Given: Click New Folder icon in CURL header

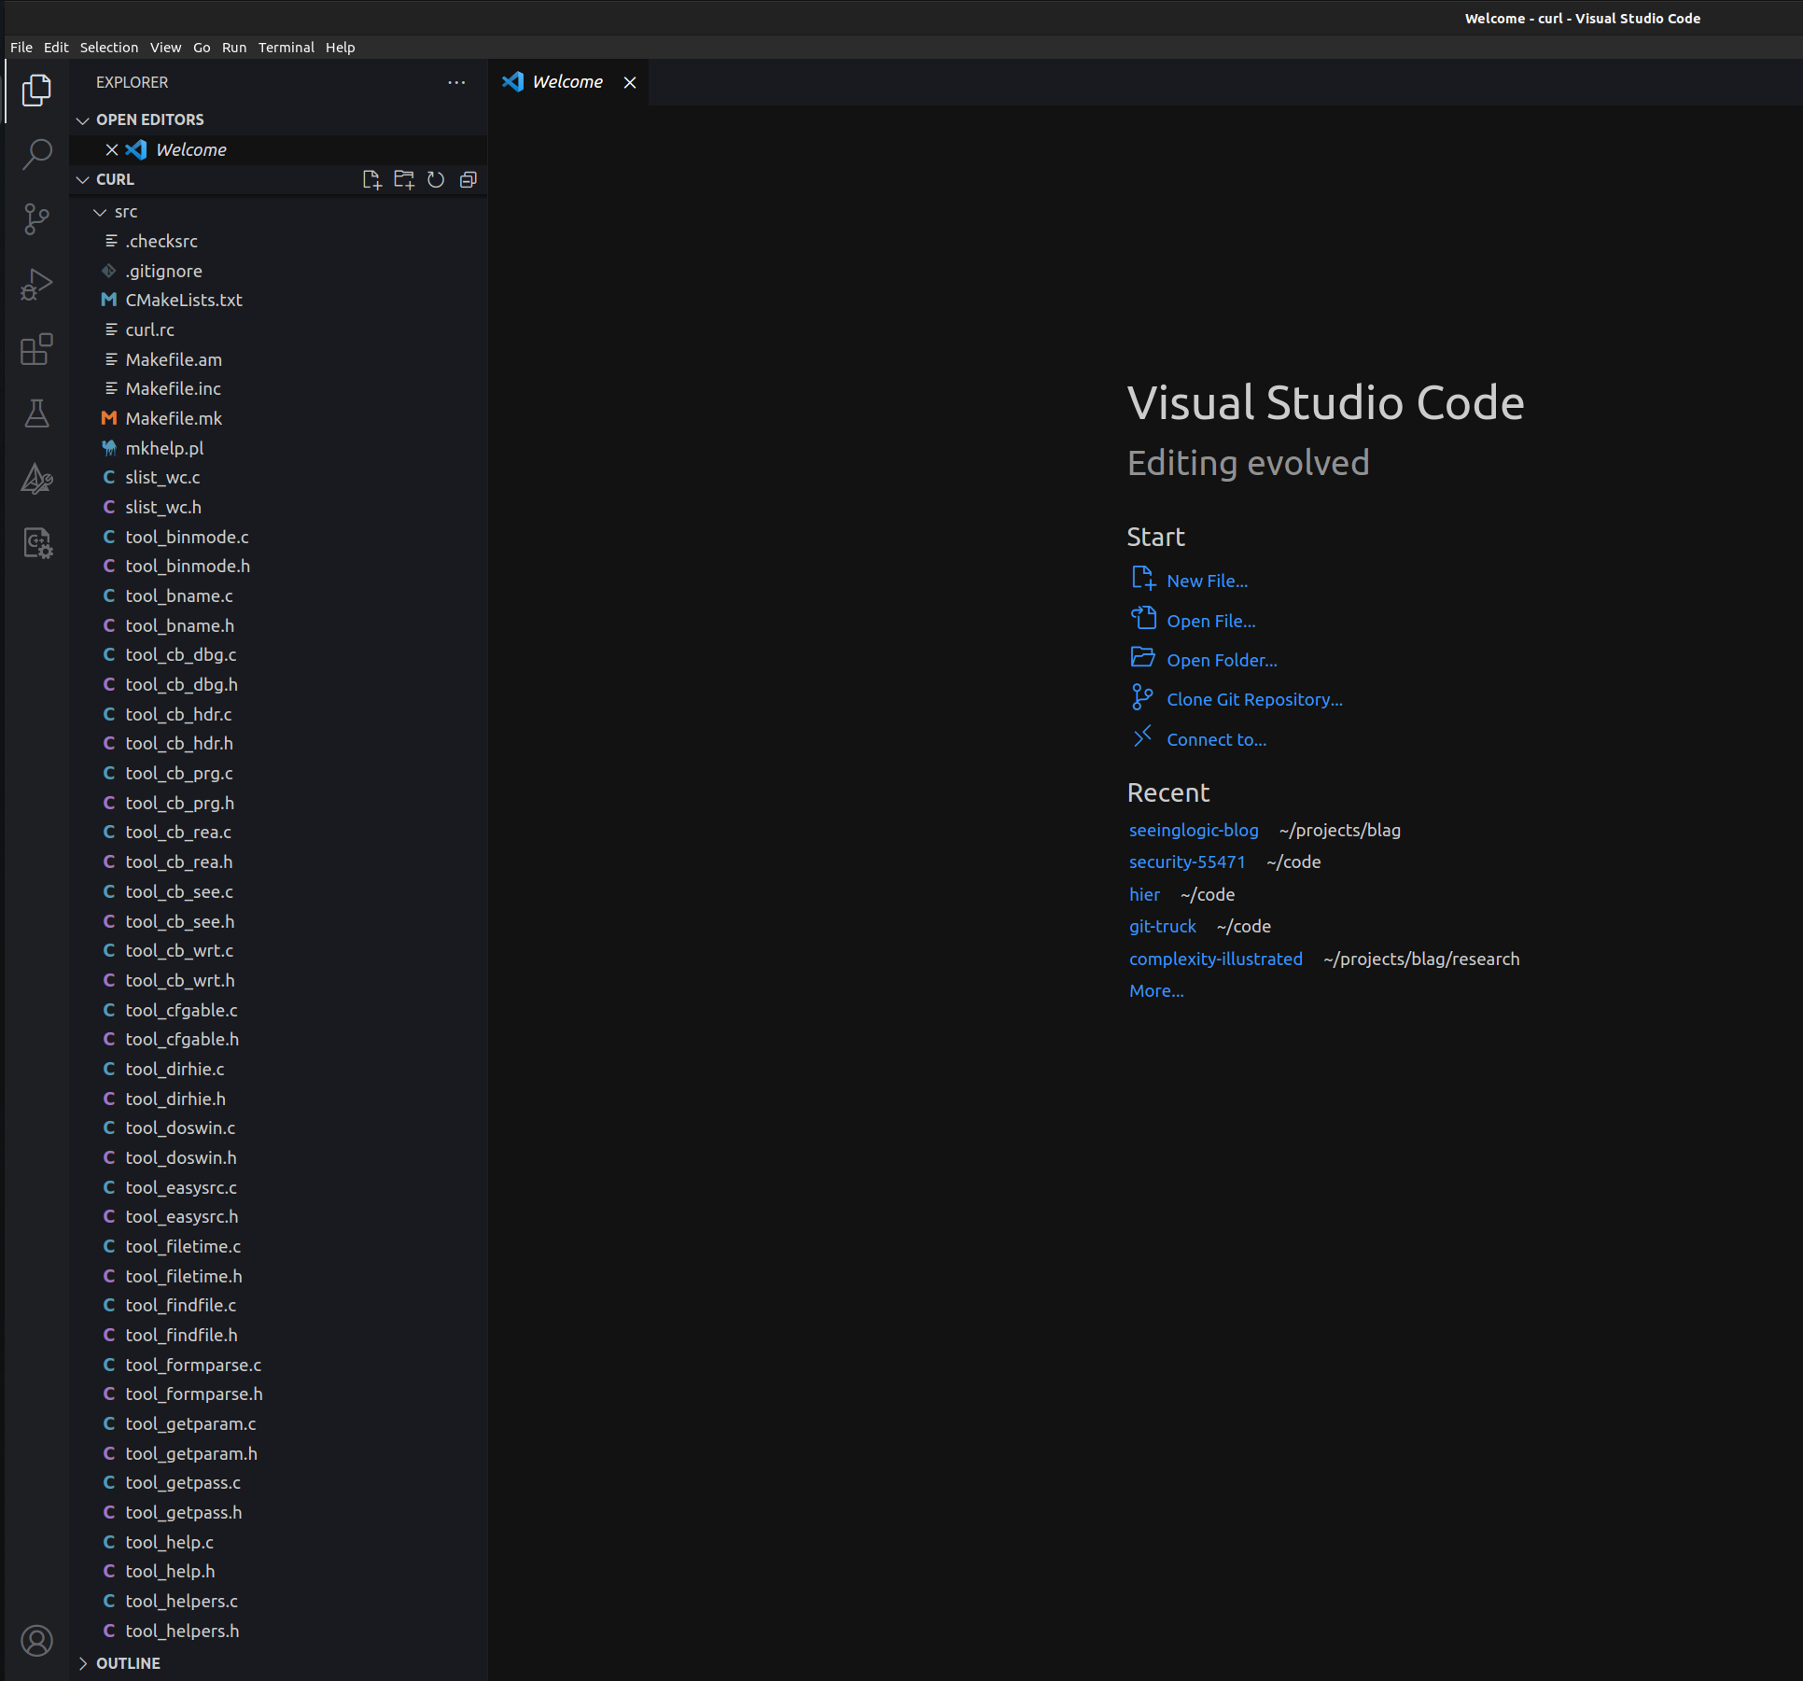Looking at the screenshot, I should click(403, 179).
